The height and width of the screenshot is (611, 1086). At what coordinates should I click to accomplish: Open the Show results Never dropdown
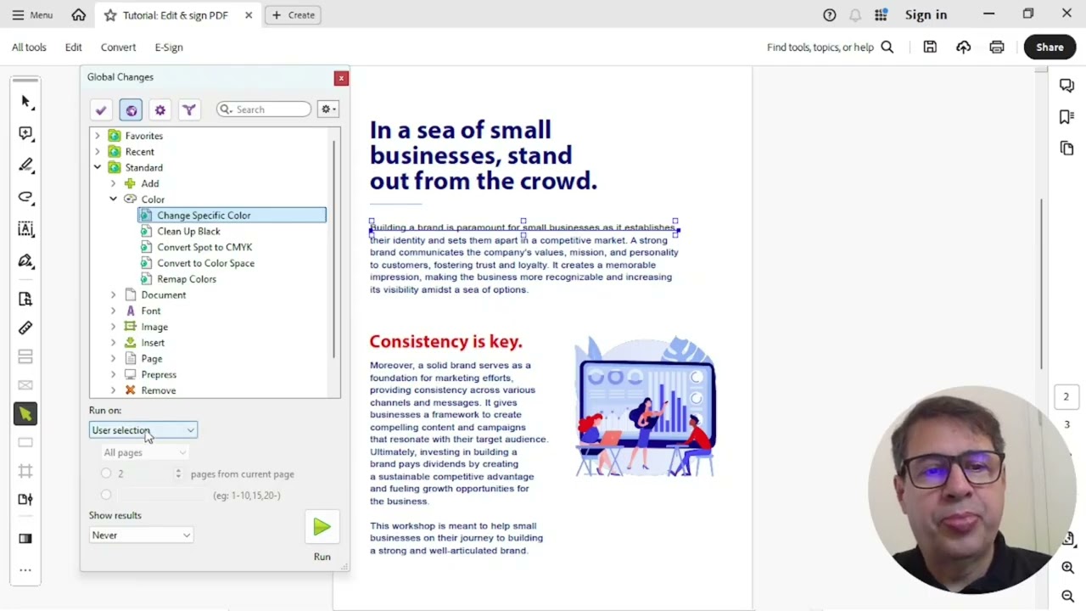point(141,535)
